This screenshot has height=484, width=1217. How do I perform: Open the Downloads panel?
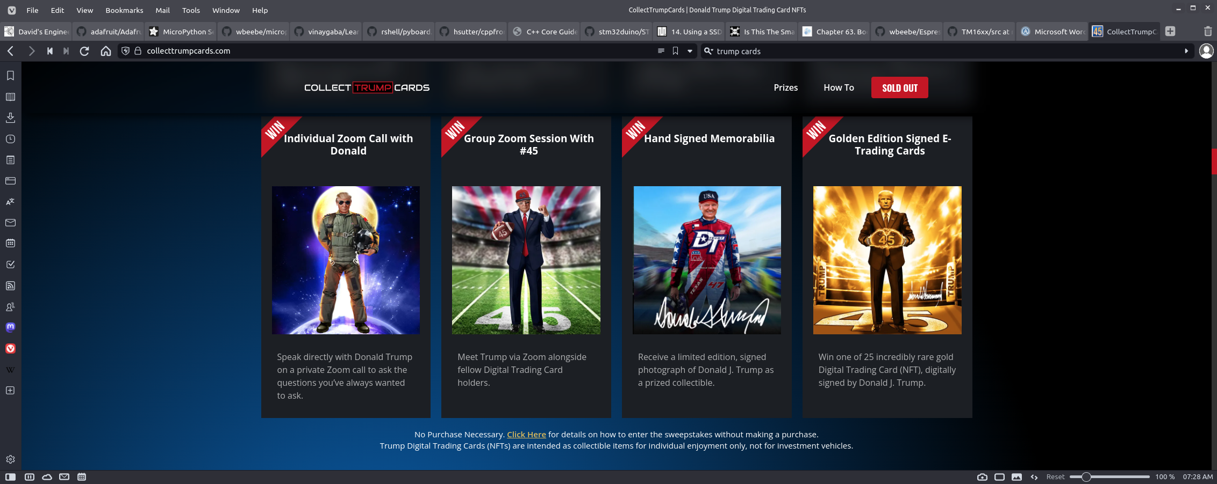pos(10,118)
